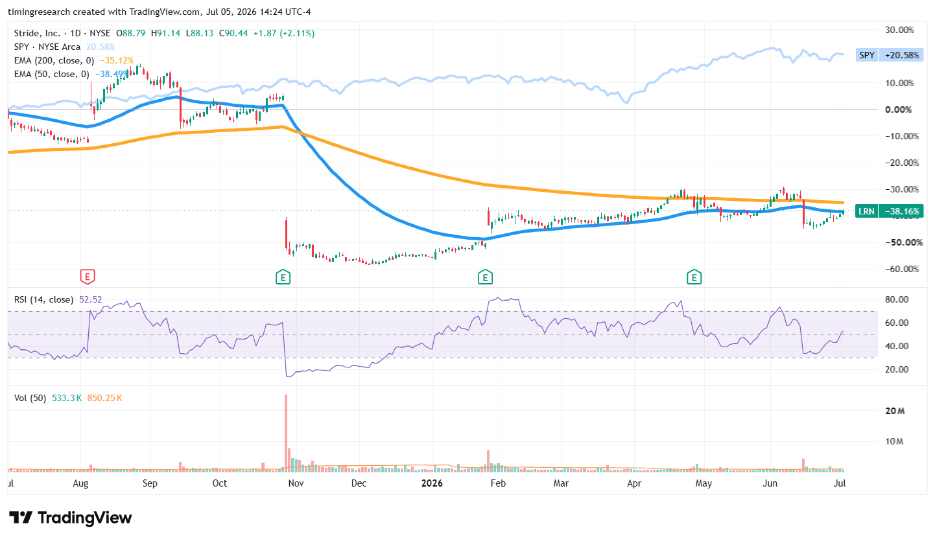Click the green earnings marker near November
The width and height of the screenshot is (935, 541).
pos(283,277)
